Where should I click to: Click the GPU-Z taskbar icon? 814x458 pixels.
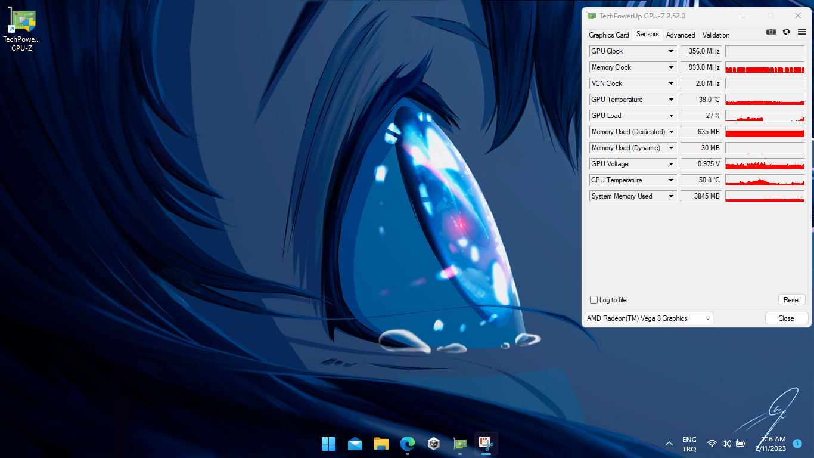pyautogui.click(x=460, y=444)
